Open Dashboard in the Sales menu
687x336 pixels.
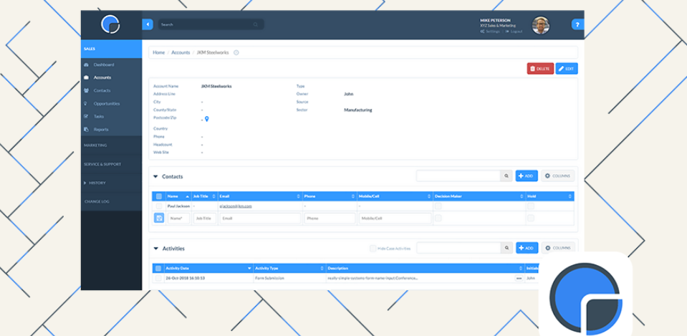tap(104, 64)
